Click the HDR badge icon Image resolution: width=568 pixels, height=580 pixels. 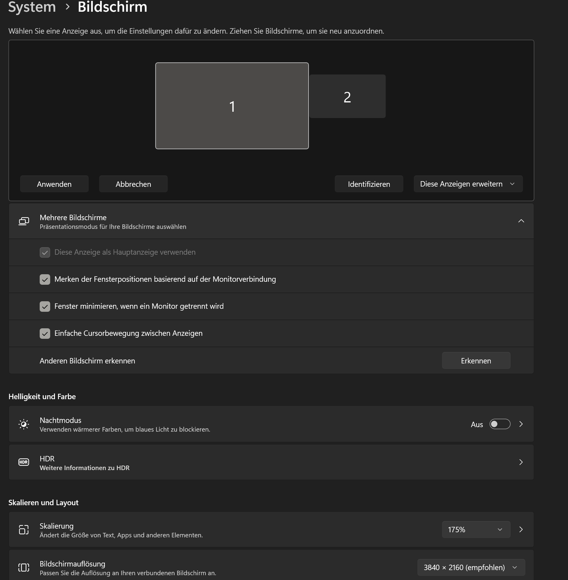24,462
